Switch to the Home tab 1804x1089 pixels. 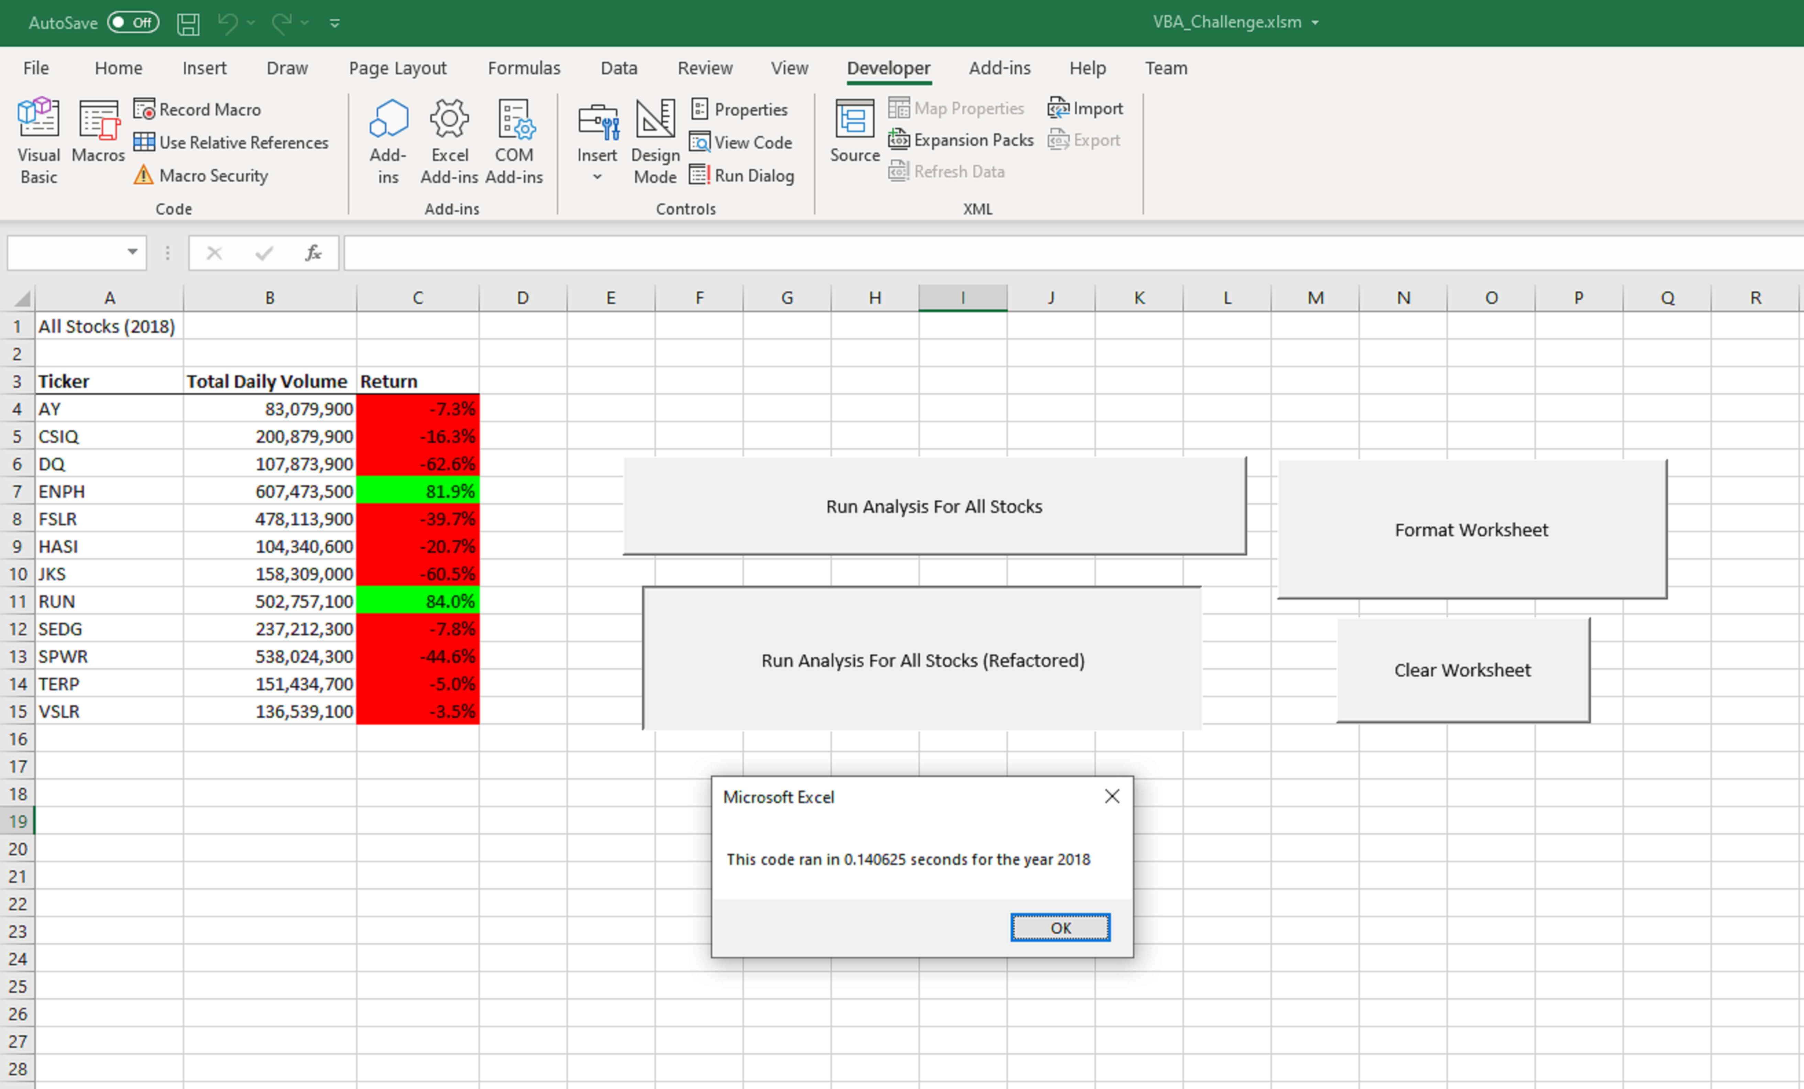click(119, 68)
